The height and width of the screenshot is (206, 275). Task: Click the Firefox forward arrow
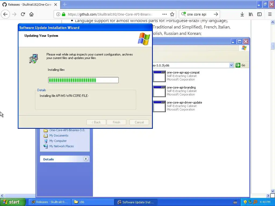click(x=14, y=14)
